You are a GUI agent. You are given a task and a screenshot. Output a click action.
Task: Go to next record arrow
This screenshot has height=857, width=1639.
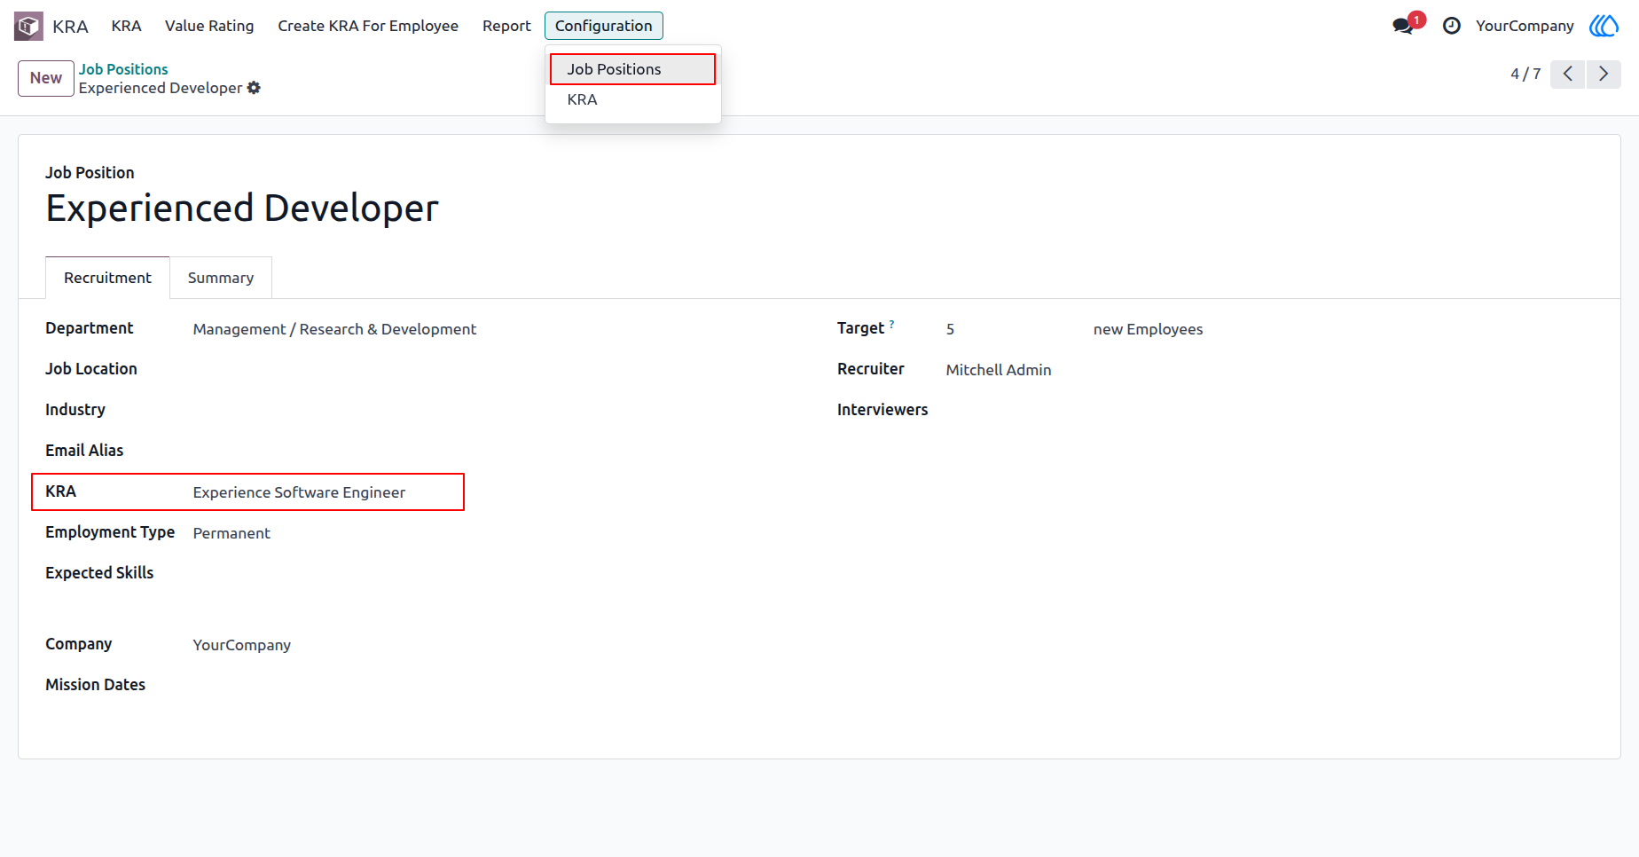1604,74
